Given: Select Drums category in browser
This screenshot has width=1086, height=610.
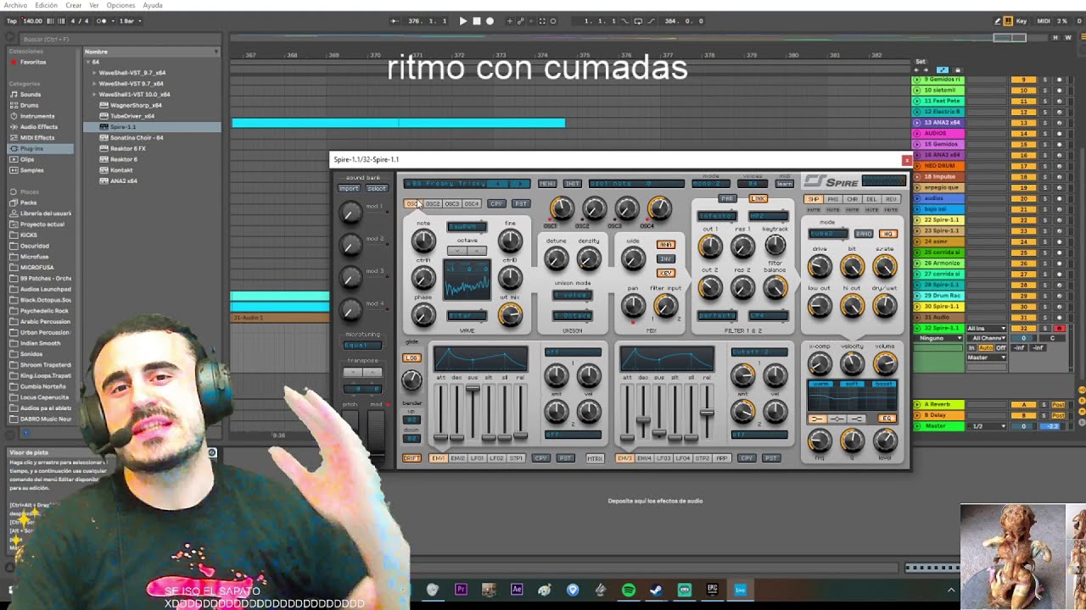Looking at the screenshot, I should coord(30,105).
